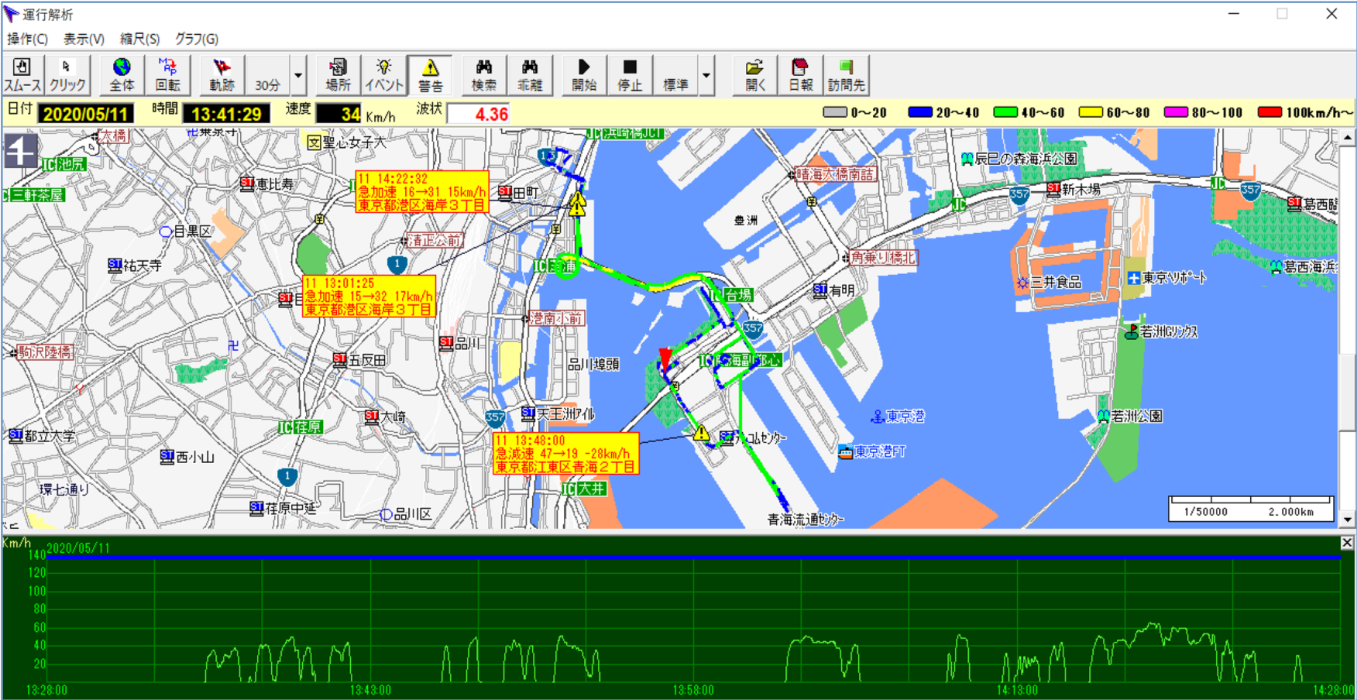Open the 日報 daily report
The image size is (1357, 700).
(x=800, y=75)
